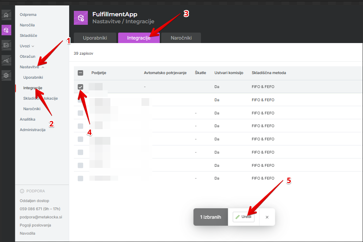Open Integracije submenu item in sidebar
This screenshot has width=363, height=242.
[33, 88]
